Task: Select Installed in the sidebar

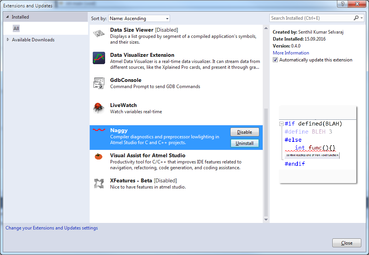Action: pyautogui.click(x=20, y=17)
